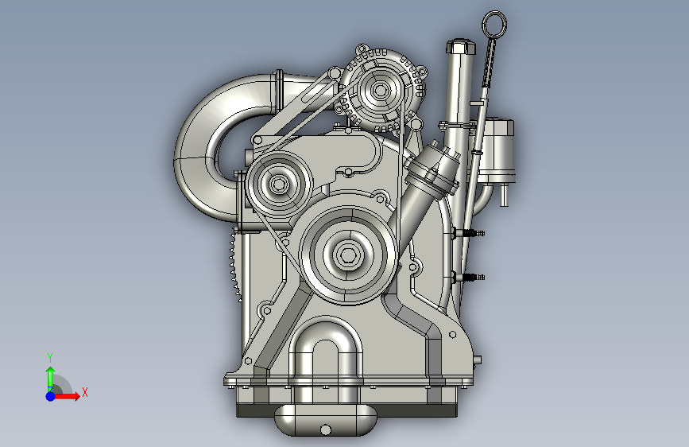Select the upper spark plug on the right side

click(x=470, y=233)
